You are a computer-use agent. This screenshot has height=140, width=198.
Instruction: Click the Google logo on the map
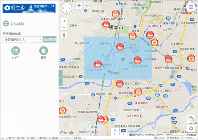click(x=67, y=133)
